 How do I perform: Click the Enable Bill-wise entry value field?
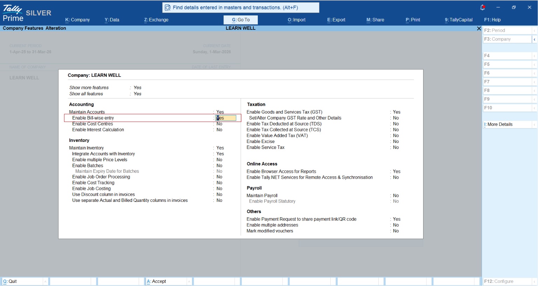(226, 118)
